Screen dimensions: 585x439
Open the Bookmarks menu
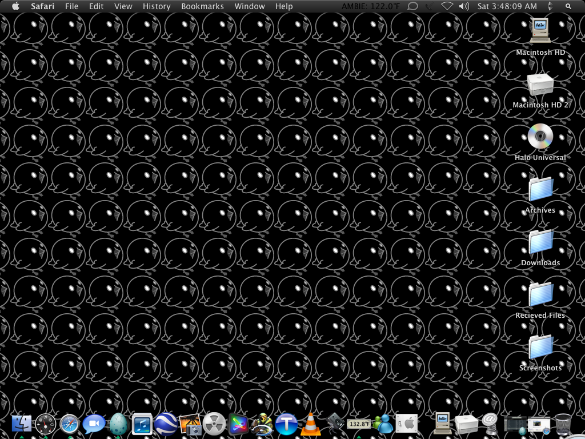pyautogui.click(x=203, y=6)
